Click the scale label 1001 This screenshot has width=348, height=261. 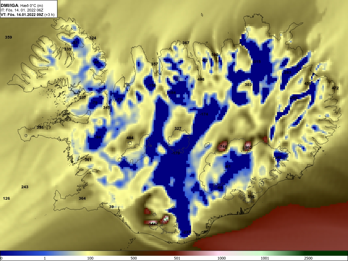265,258
